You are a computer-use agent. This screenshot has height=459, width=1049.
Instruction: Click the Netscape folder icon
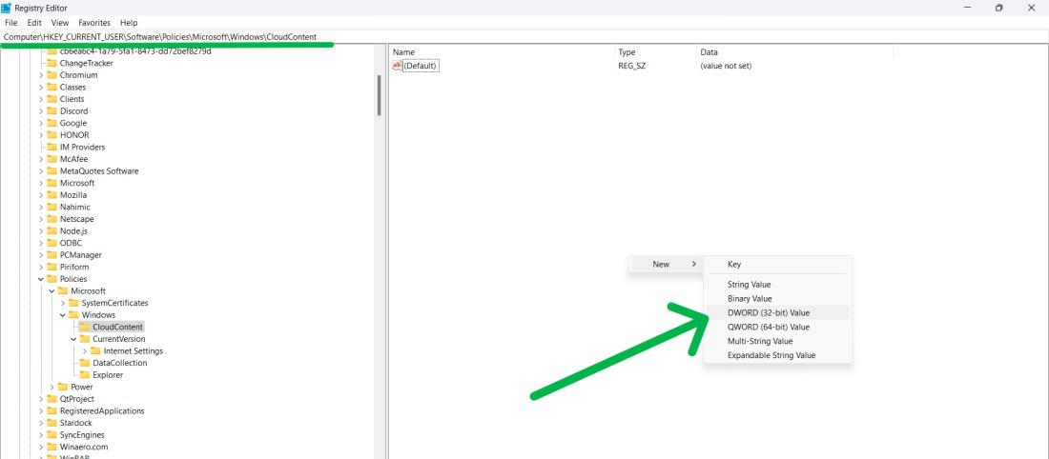51,219
